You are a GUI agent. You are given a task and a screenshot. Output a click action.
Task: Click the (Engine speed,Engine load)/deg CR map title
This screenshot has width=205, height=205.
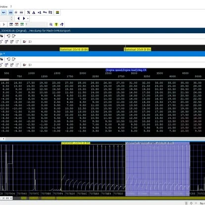point(126,70)
